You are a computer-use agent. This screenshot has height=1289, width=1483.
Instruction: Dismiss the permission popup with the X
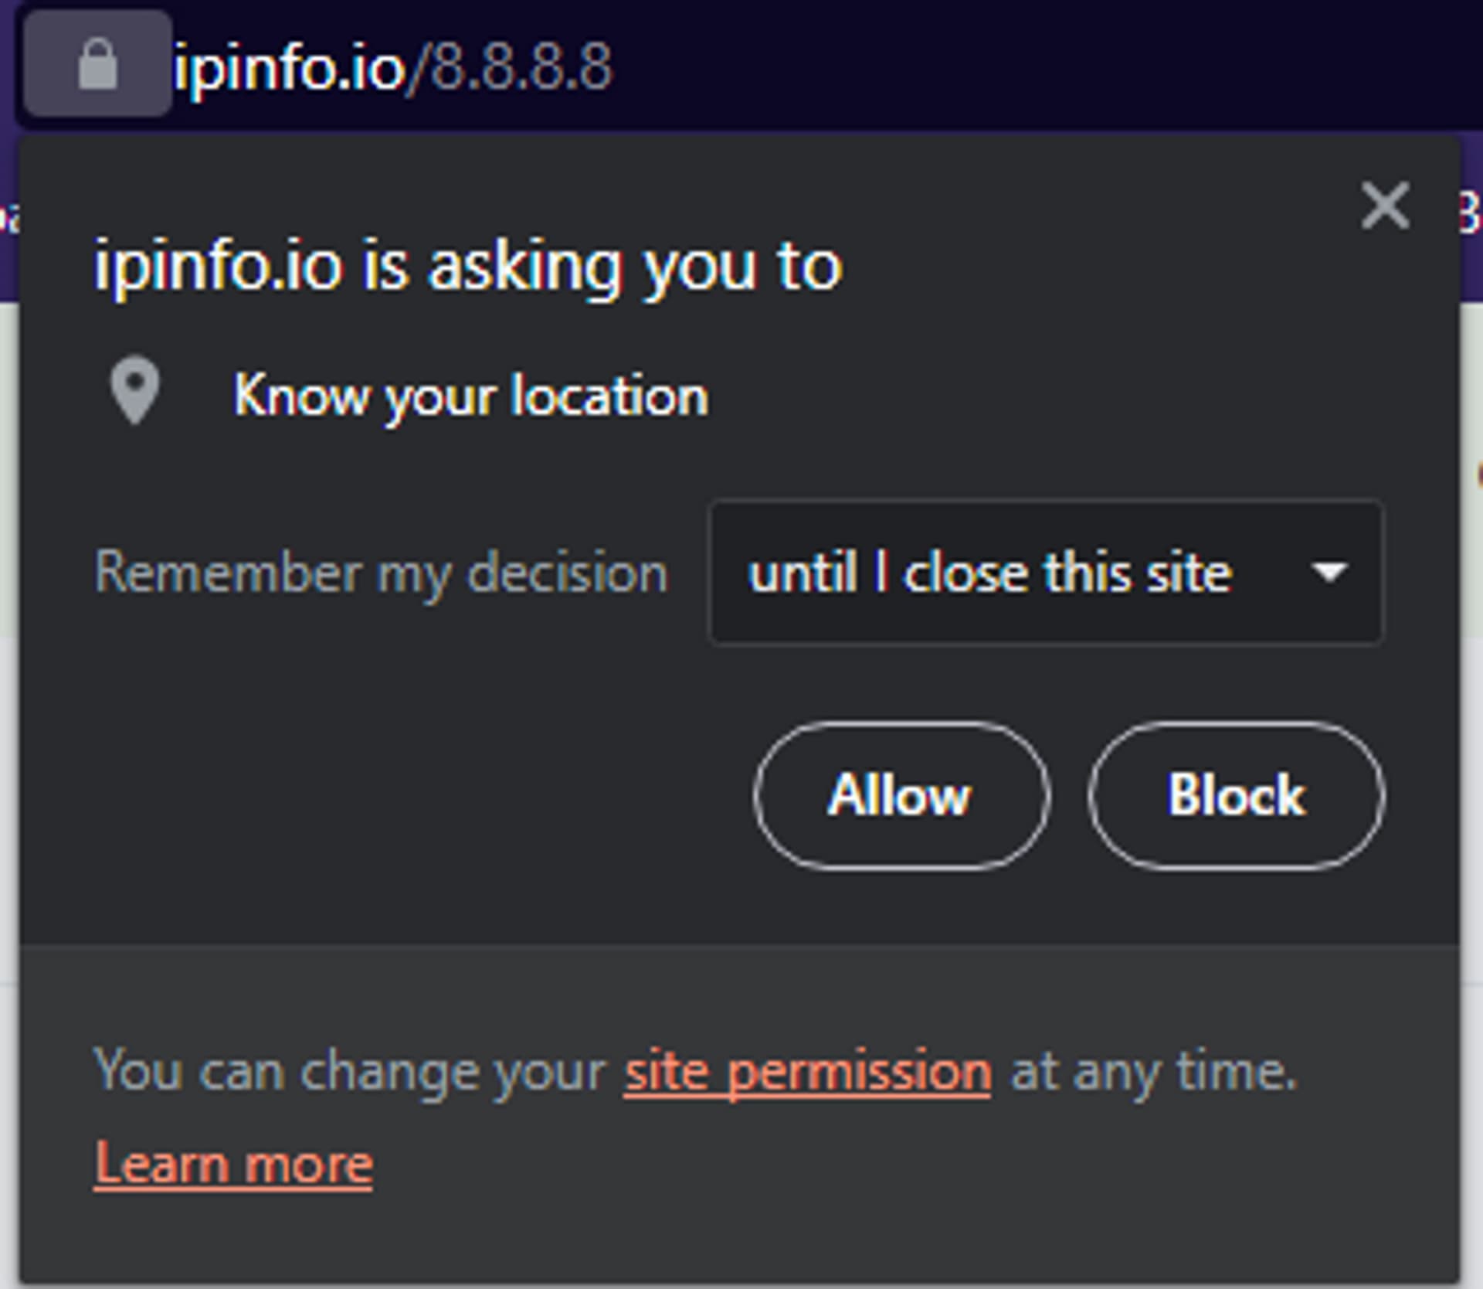(x=1385, y=206)
